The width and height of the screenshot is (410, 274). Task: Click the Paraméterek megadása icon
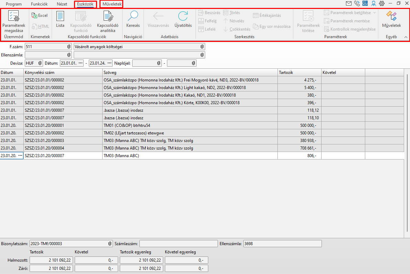(x=14, y=17)
